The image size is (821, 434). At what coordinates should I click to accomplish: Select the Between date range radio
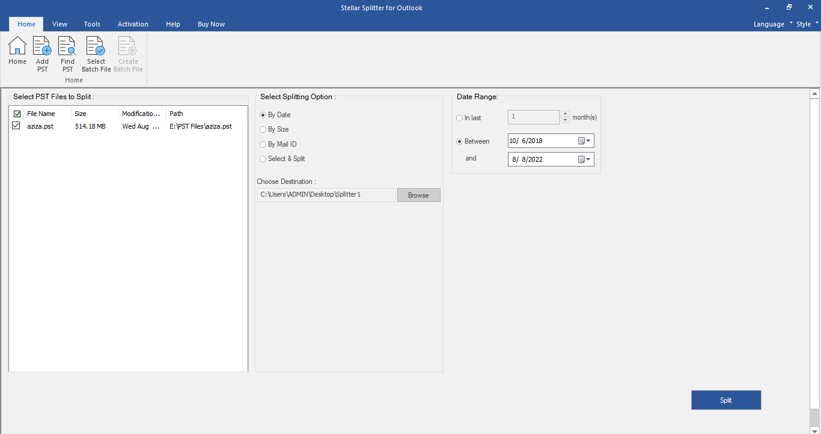point(460,141)
